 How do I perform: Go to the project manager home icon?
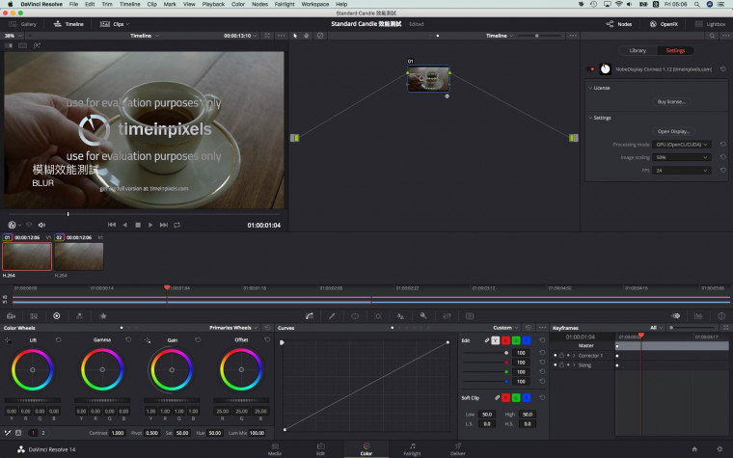click(x=692, y=449)
